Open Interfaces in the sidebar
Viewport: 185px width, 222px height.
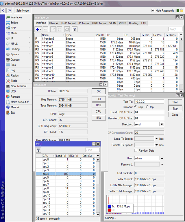16,17
